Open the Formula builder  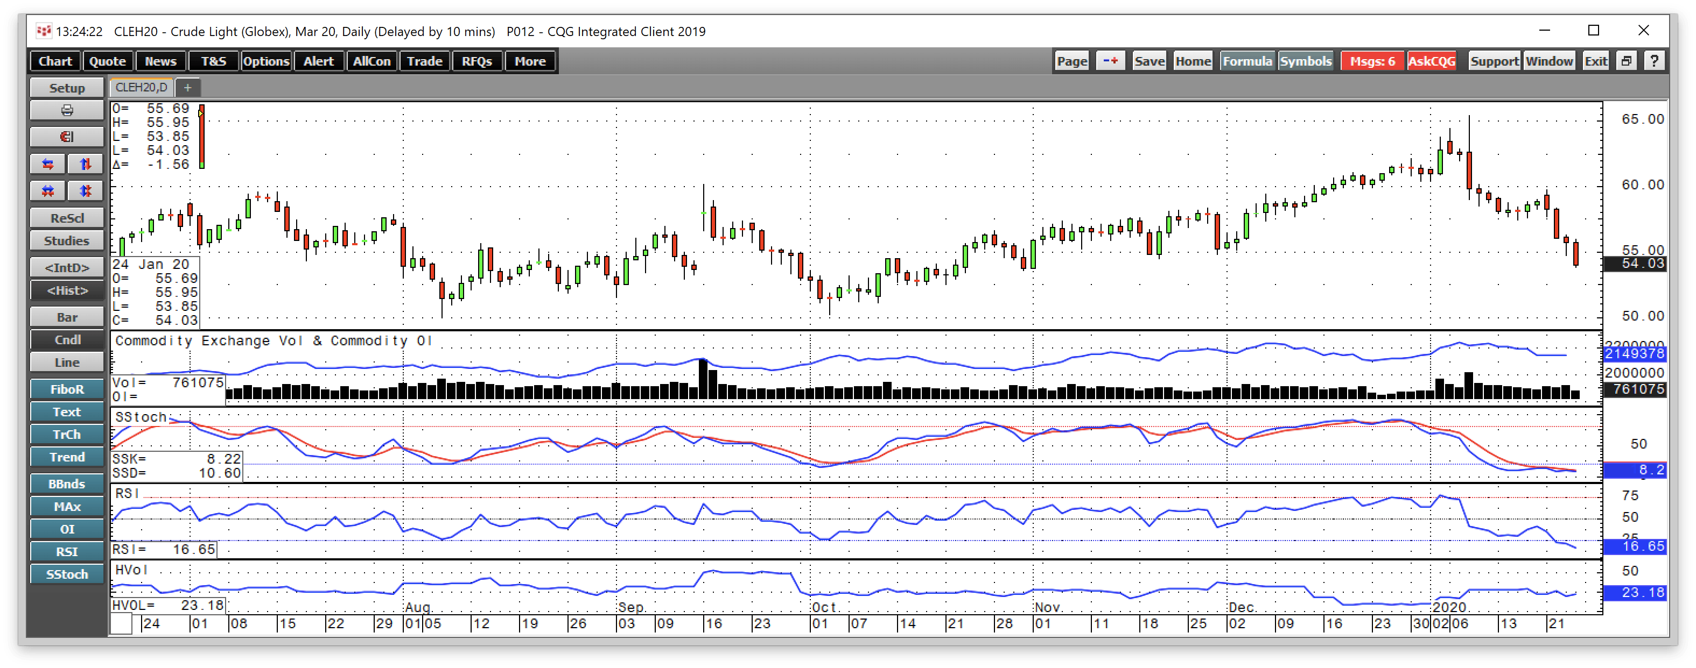pyautogui.click(x=1248, y=61)
